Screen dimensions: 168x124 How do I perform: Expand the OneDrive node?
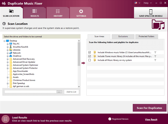pos(8,56)
